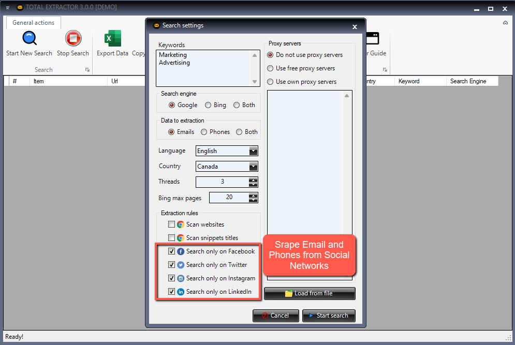This screenshot has width=515, height=345.
Task: Click the Stop Search red icon
Action: 73,38
